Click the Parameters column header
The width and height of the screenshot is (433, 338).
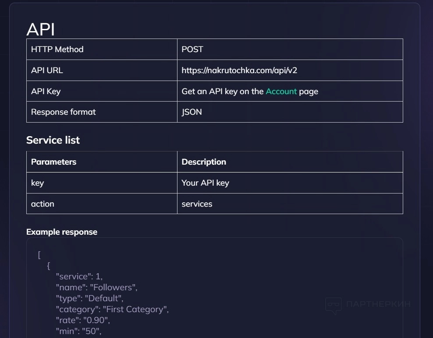pos(54,162)
